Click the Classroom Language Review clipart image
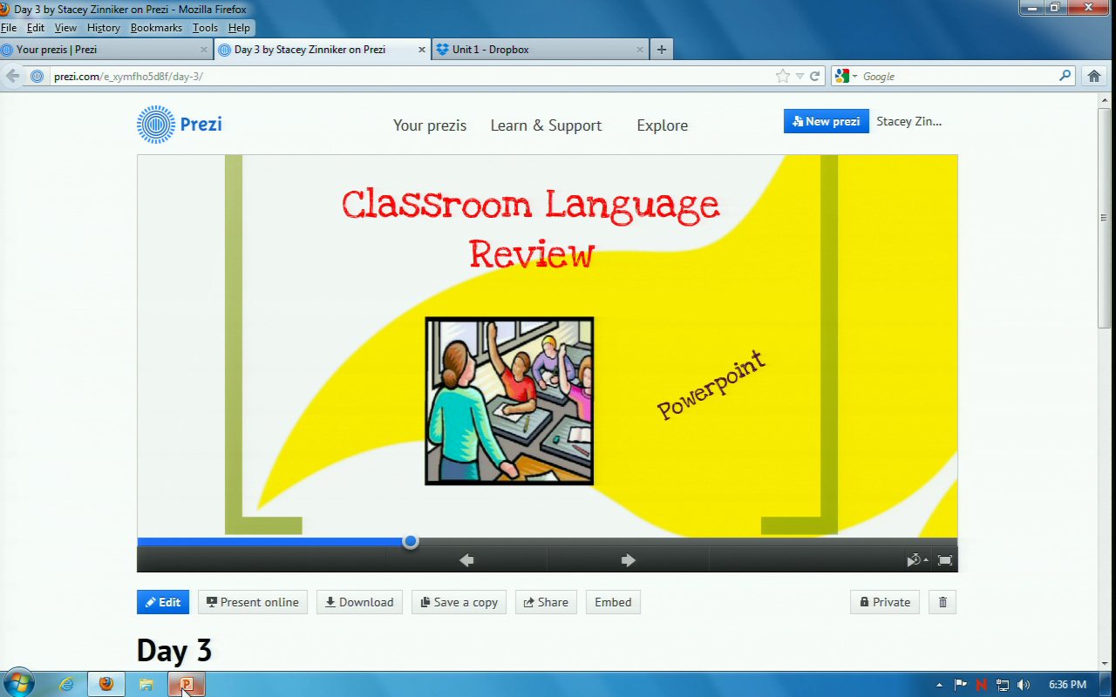Viewport: 1116px width, 697px height. [509, 401]
